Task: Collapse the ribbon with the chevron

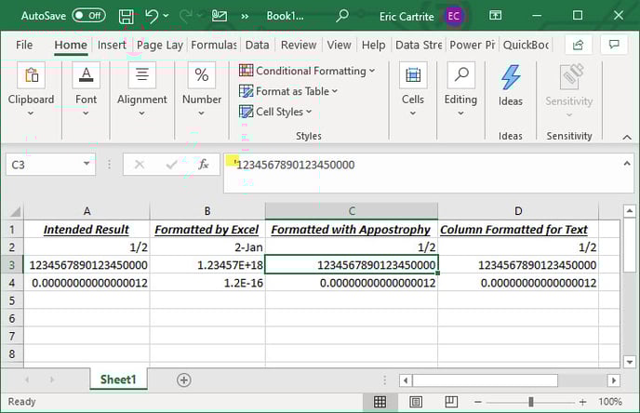Action: tap(627, 137)
